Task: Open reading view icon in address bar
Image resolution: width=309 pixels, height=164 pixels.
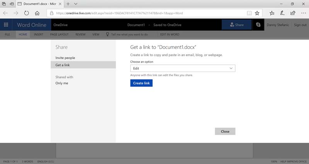Action: [249, 13]
